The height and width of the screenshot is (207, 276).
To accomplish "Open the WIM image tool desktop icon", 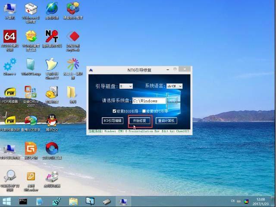I will pos(31,41).
